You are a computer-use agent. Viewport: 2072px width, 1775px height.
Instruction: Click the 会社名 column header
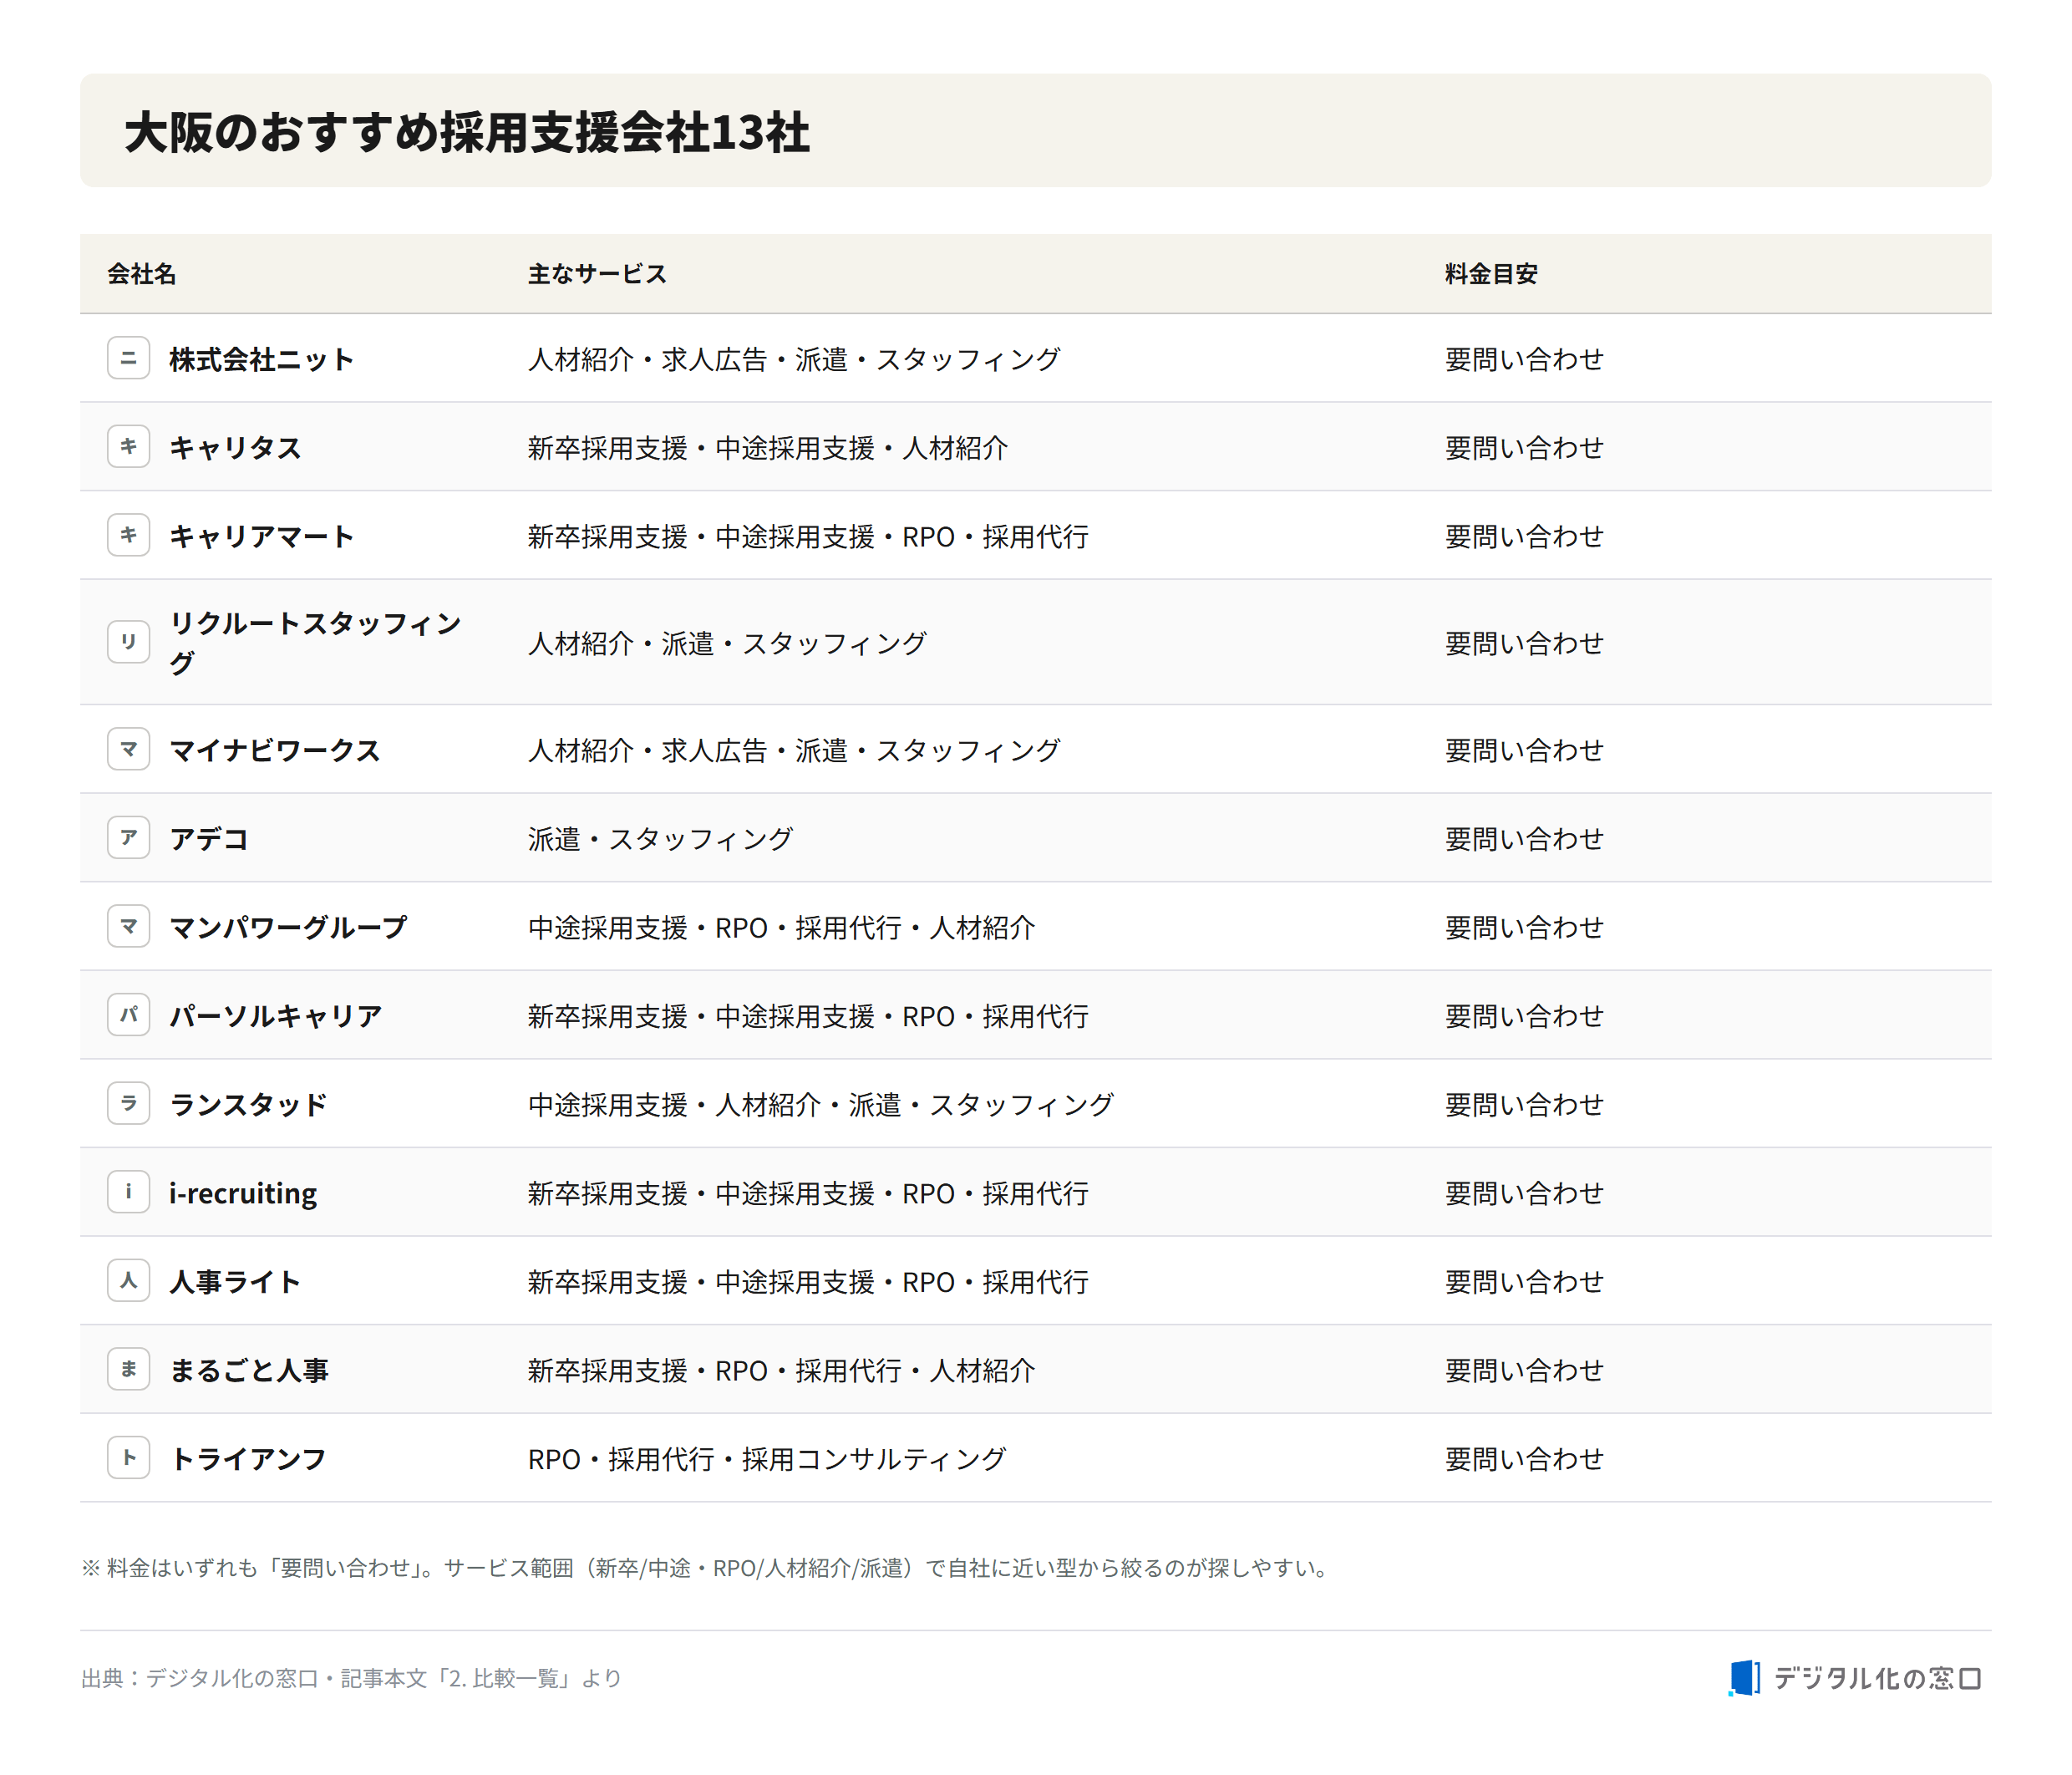click(142, 274)
